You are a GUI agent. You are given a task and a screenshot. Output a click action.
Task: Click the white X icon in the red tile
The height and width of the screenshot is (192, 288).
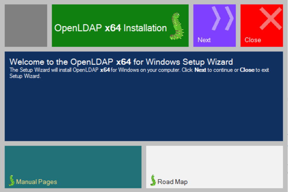270,18
